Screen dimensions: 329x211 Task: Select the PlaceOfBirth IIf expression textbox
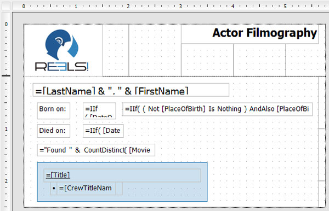click(x=217, y=109)
